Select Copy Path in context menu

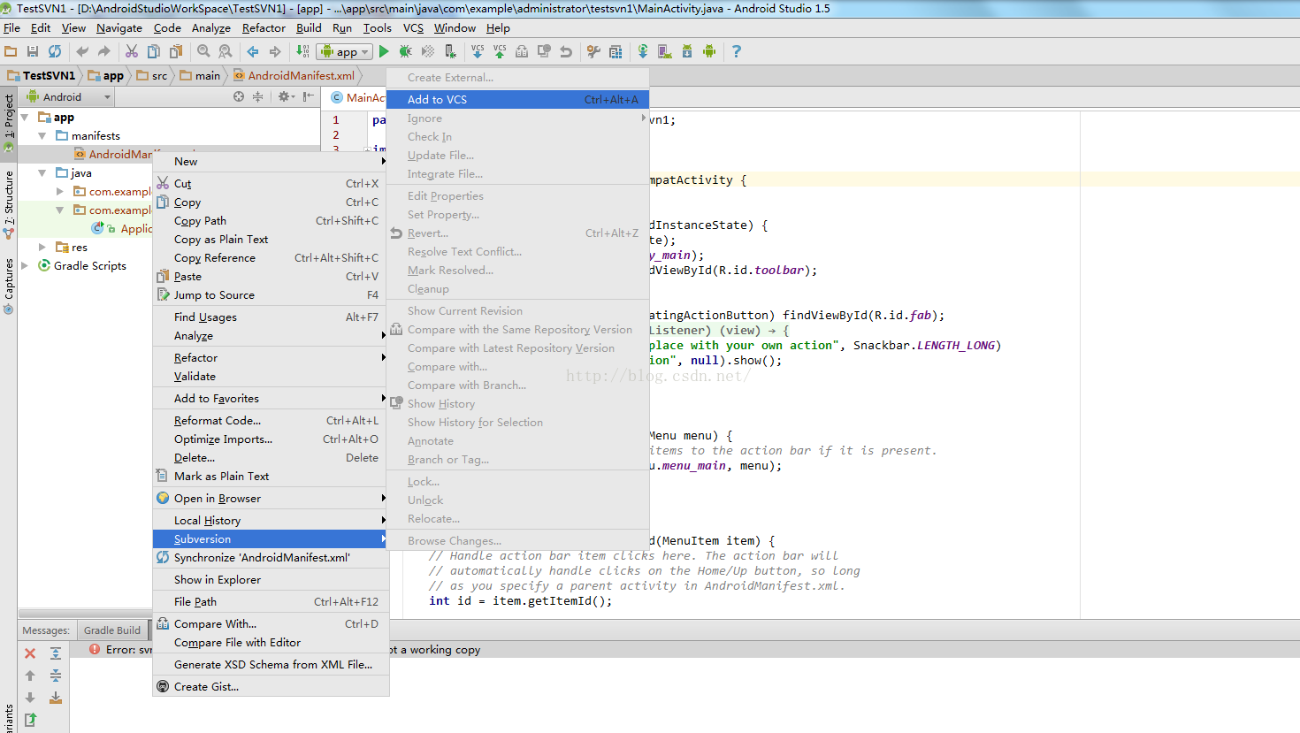coord(271,220)
